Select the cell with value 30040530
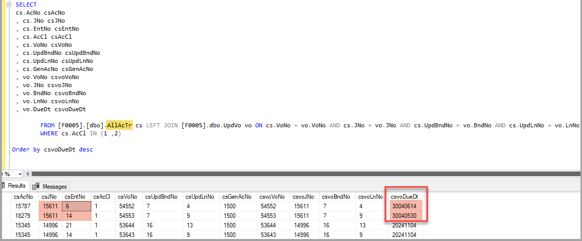This screenshot has height=241, width=582. click(x=404, y=215)
